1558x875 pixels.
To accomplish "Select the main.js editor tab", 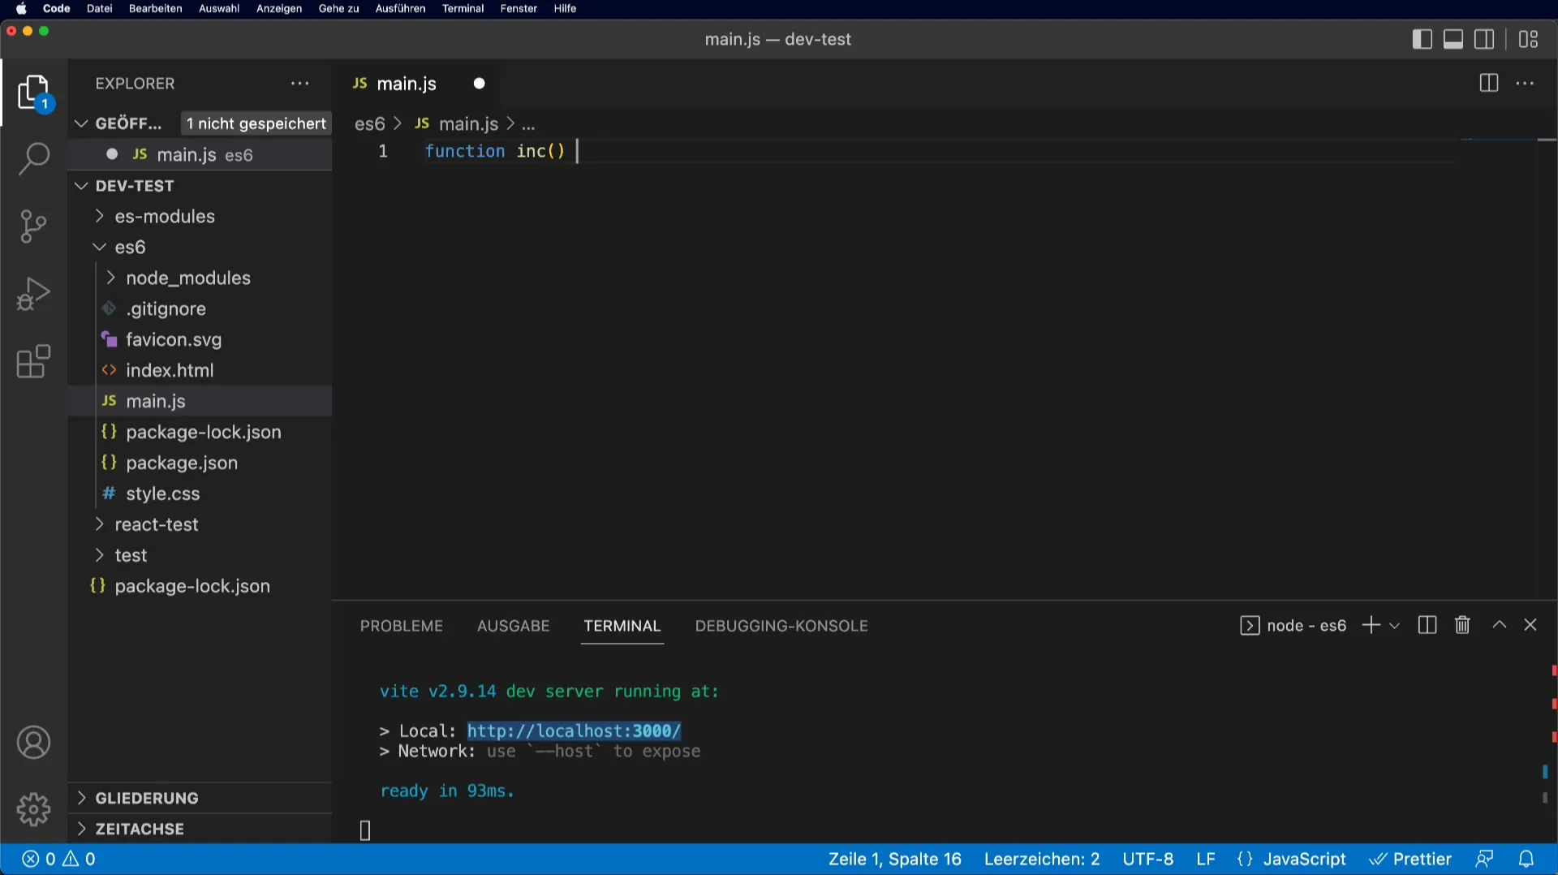I will click(407, 84).
